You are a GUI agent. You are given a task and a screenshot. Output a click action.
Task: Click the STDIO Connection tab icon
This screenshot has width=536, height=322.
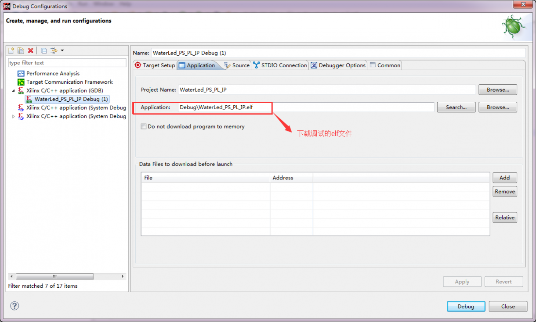click(257, 65)
